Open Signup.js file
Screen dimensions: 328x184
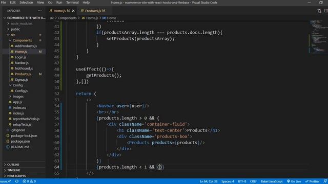click(x=22, y=80)
